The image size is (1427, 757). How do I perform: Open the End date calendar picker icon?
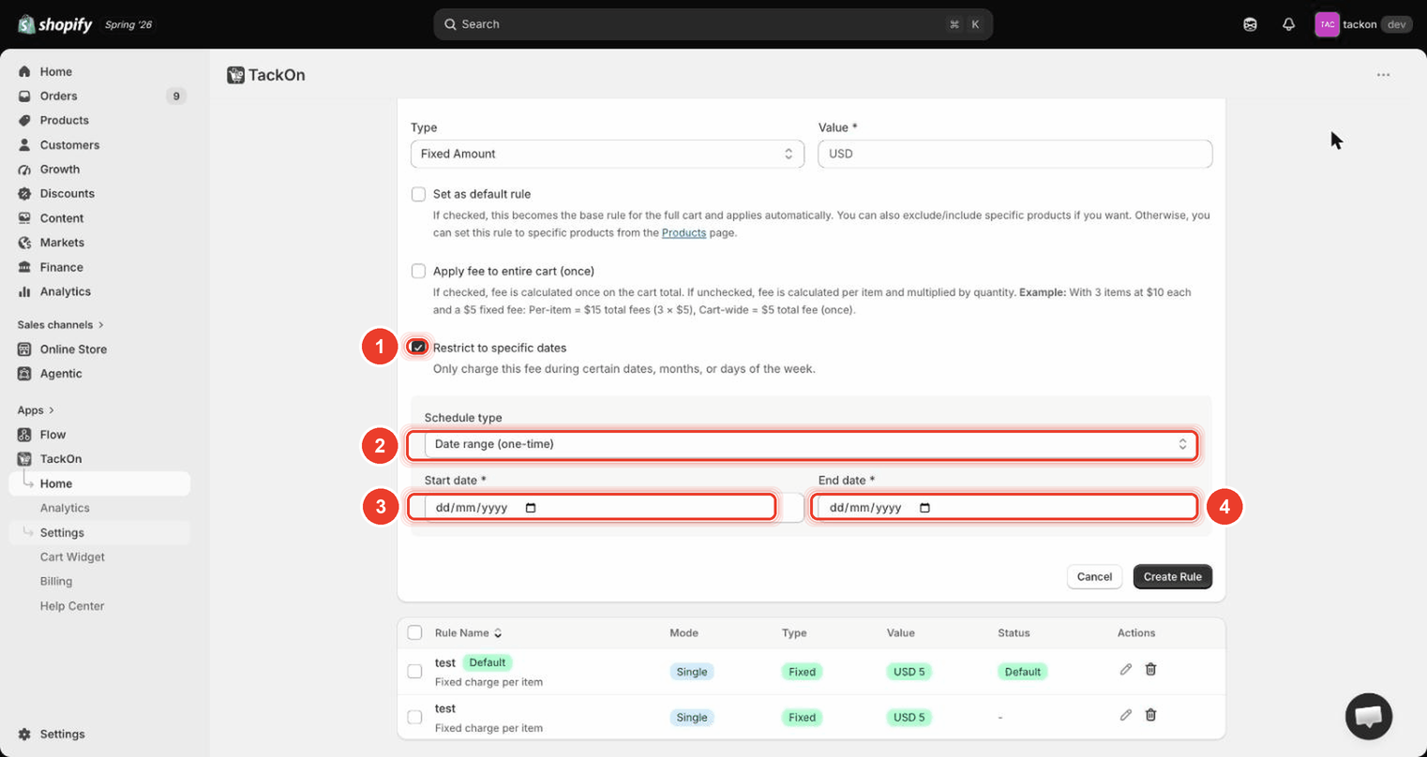(924, 508)
